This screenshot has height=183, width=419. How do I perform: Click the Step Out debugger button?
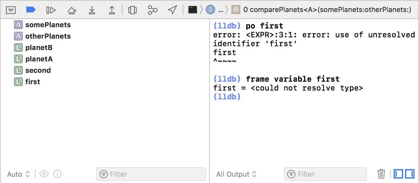pyautogui.click(x=112, y=10)
